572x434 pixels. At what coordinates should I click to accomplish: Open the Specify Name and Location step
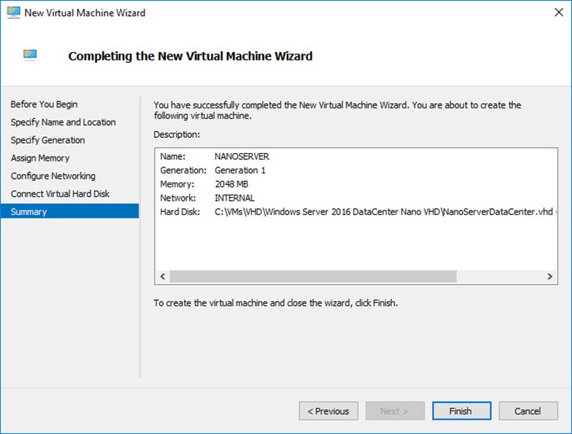pos(63,122)
